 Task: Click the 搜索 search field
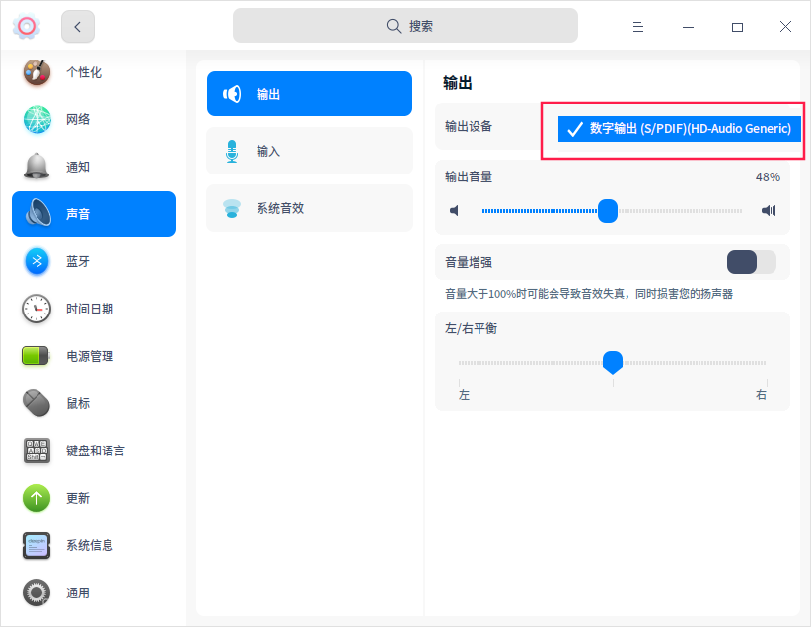(405, 26)
